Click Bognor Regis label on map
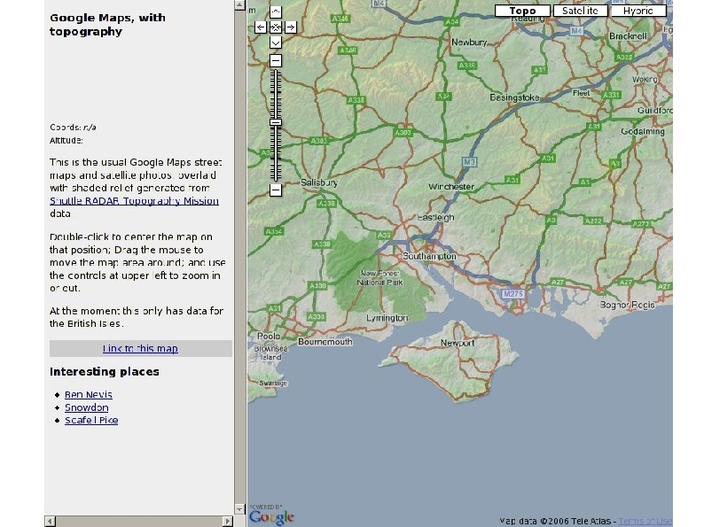Image resolution: width=704 pixels, height=527 pixels. (627, 305)
